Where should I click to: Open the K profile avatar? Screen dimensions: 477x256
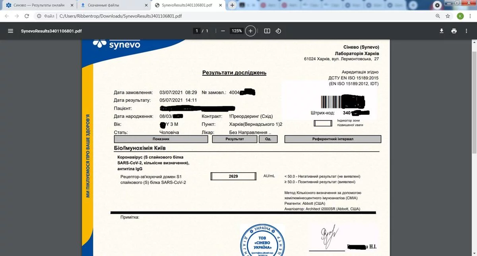(460, 16)
